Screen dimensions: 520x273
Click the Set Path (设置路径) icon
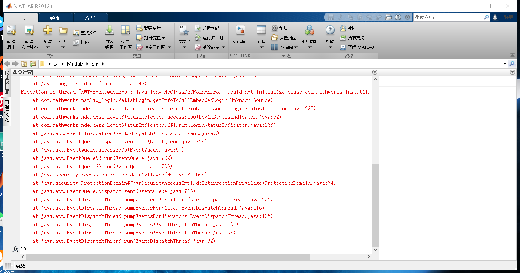pyautogui.click(x=275, y=38)
